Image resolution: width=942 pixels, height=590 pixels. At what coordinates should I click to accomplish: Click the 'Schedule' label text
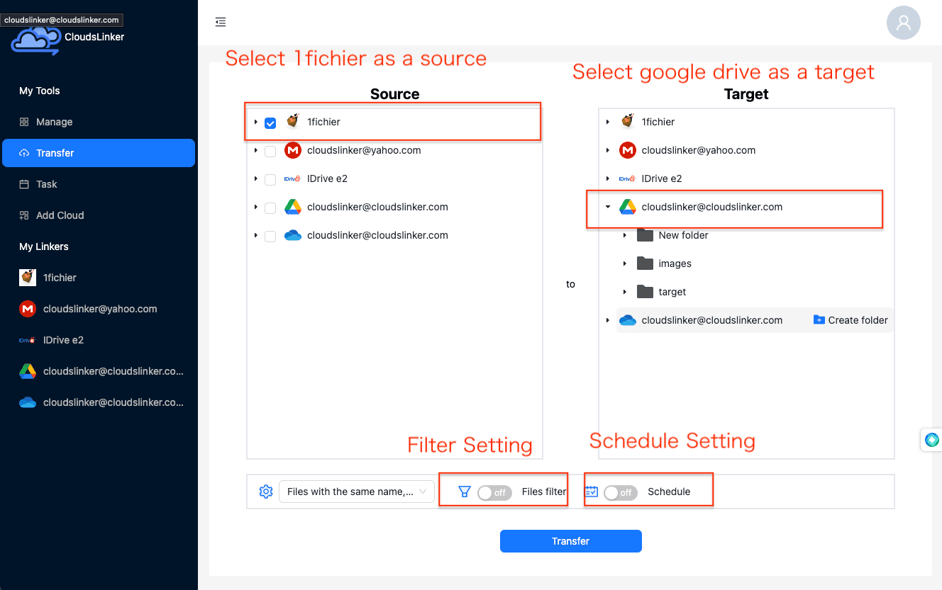click(669, 492)
